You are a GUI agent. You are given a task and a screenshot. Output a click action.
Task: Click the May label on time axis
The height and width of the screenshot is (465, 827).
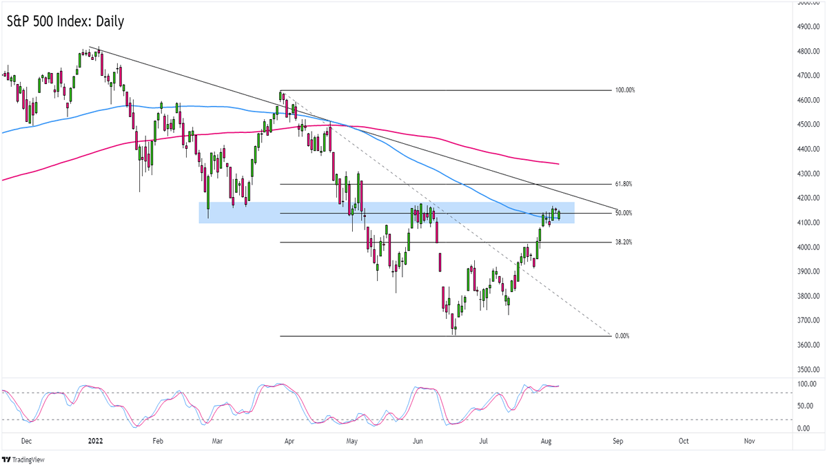pos(351,440)
